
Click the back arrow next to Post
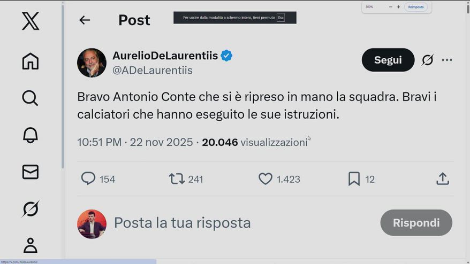[x=85, y=20]
